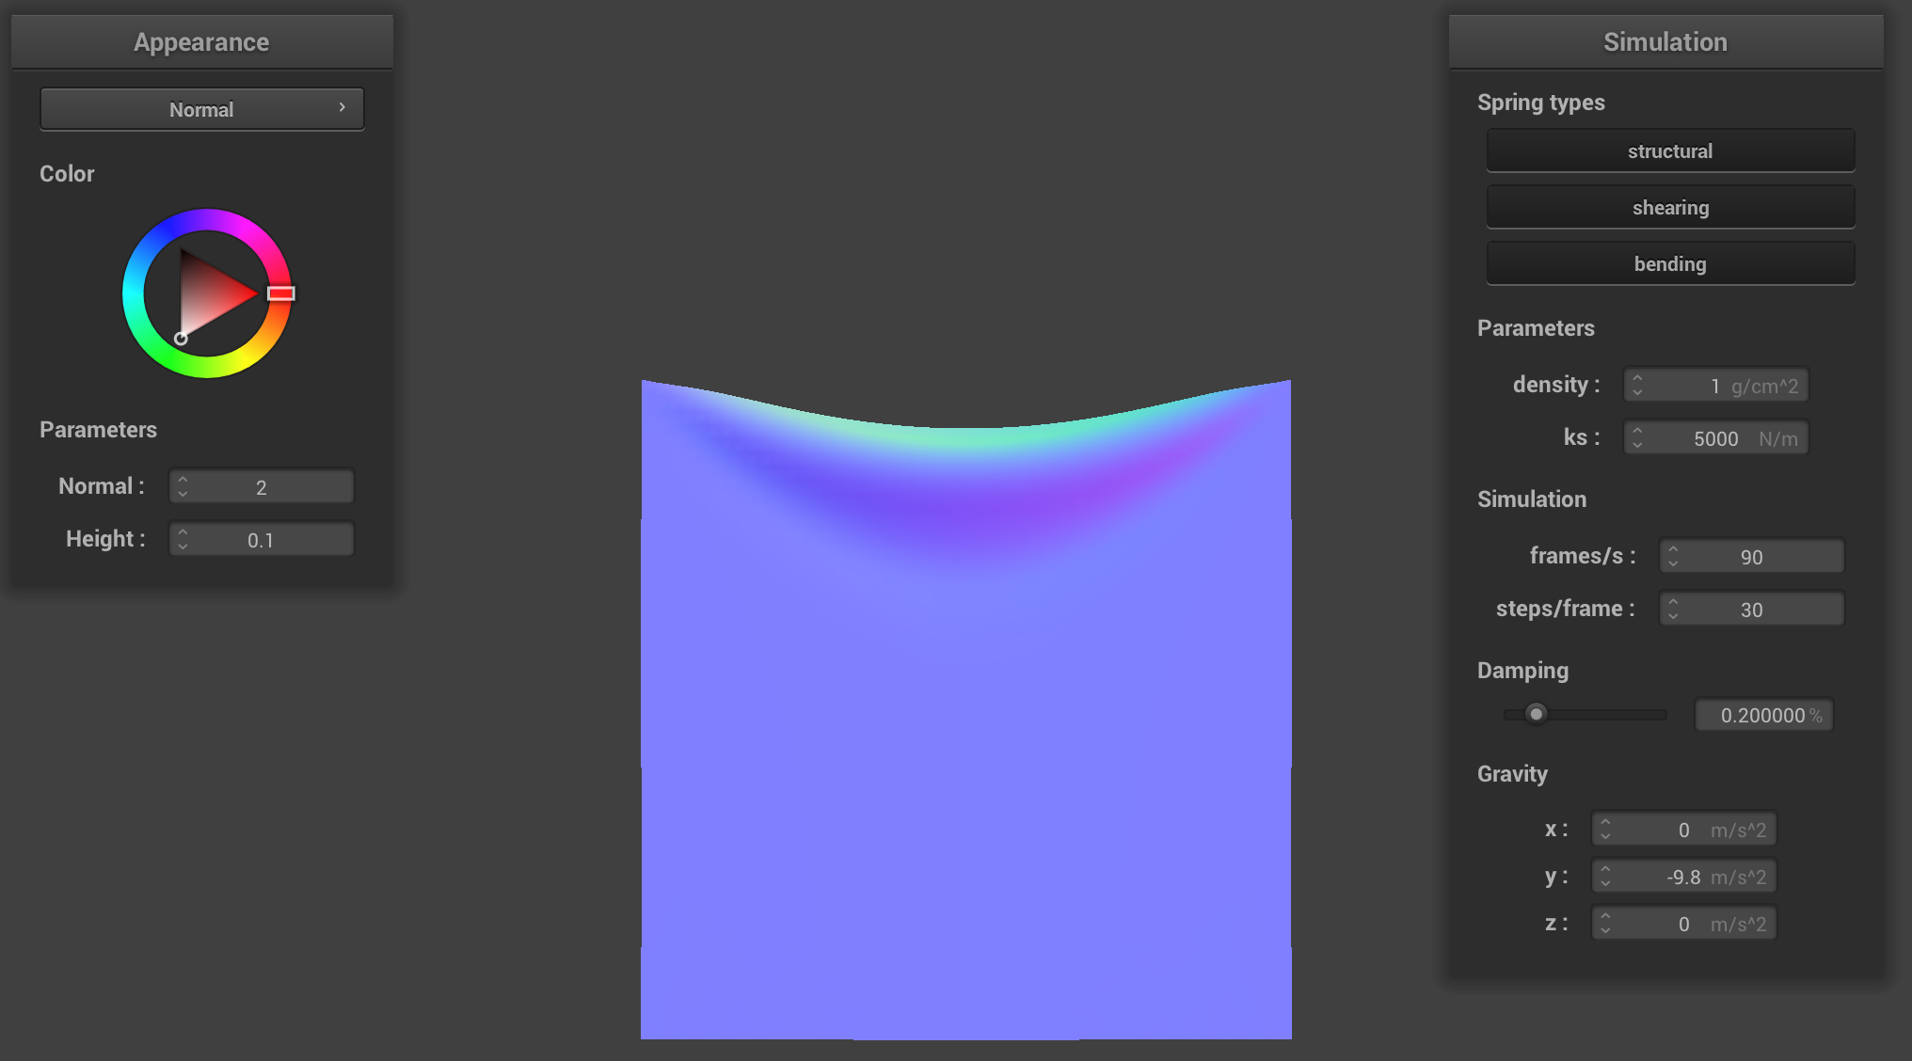Click the Gravity x value field
This screenshot has width=1912, height=1061.
point(1684,830)
